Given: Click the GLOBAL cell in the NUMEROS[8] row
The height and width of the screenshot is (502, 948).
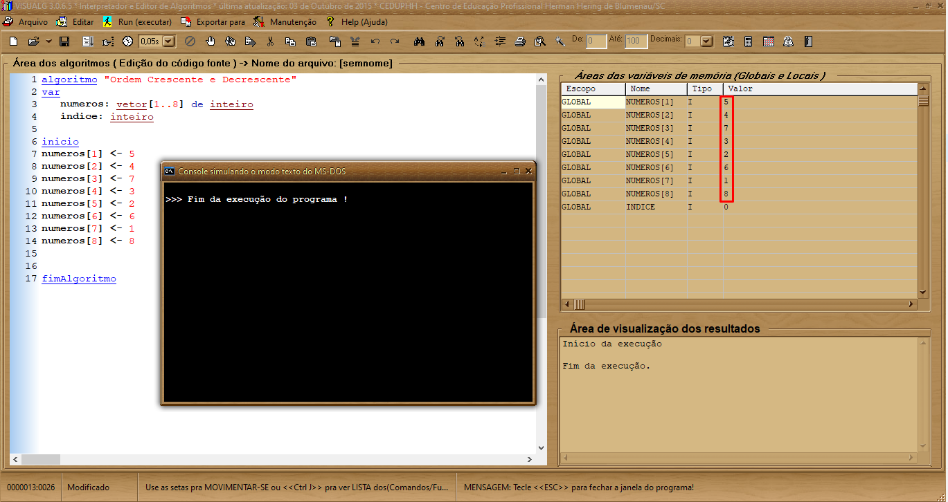Looking at the screenshot, I should tap(593, 194).
